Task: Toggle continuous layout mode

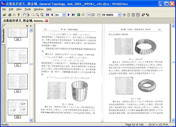Action: coord(89,15)
